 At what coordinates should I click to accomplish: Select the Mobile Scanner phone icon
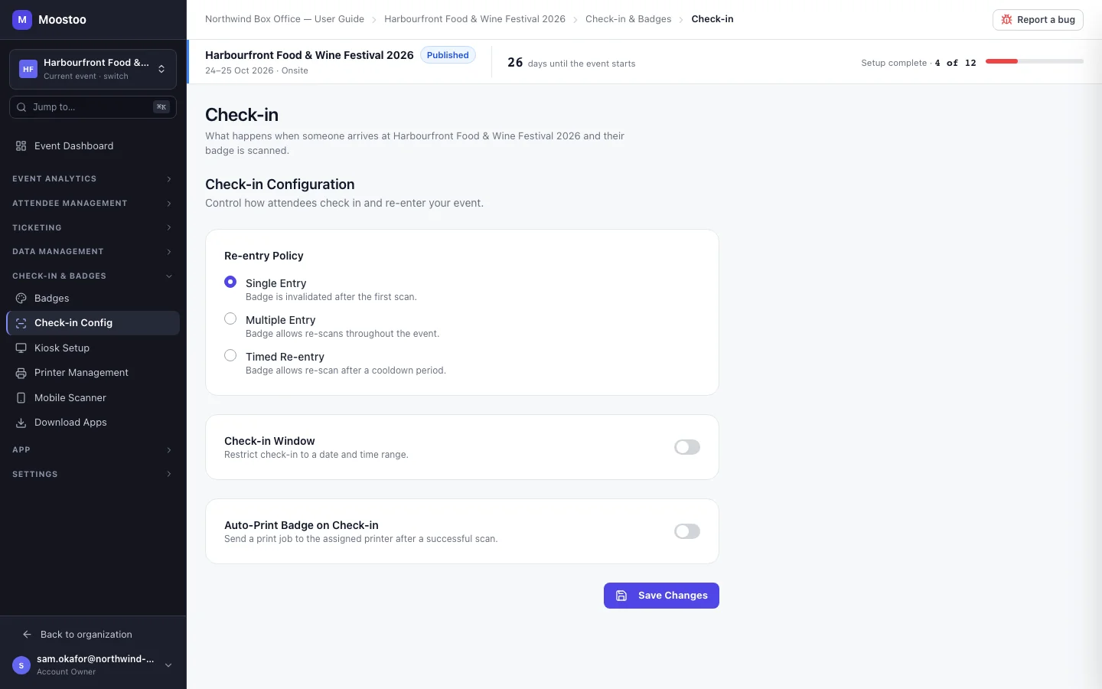(x=21, y=398)
